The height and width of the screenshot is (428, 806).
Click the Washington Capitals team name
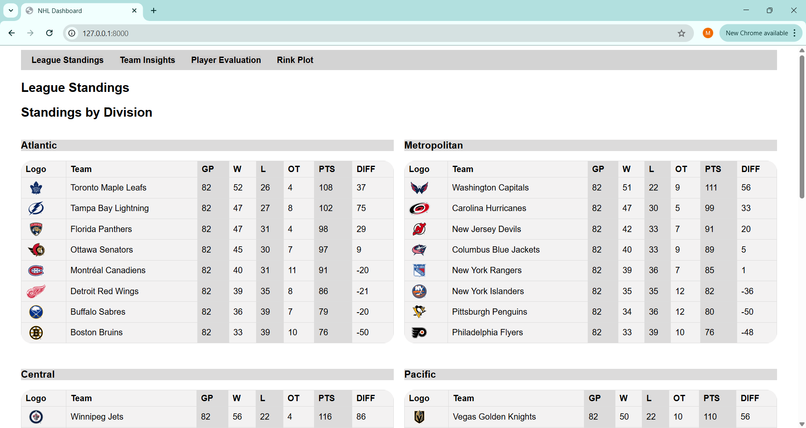490,188
